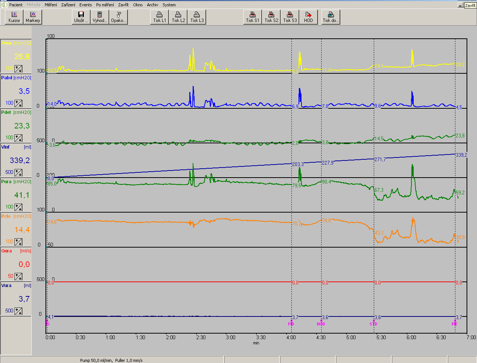Open the Pacient menu

16,5
